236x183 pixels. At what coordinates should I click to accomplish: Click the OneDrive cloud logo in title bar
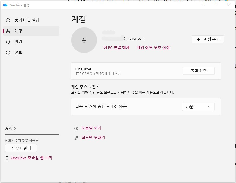[5, 5]
